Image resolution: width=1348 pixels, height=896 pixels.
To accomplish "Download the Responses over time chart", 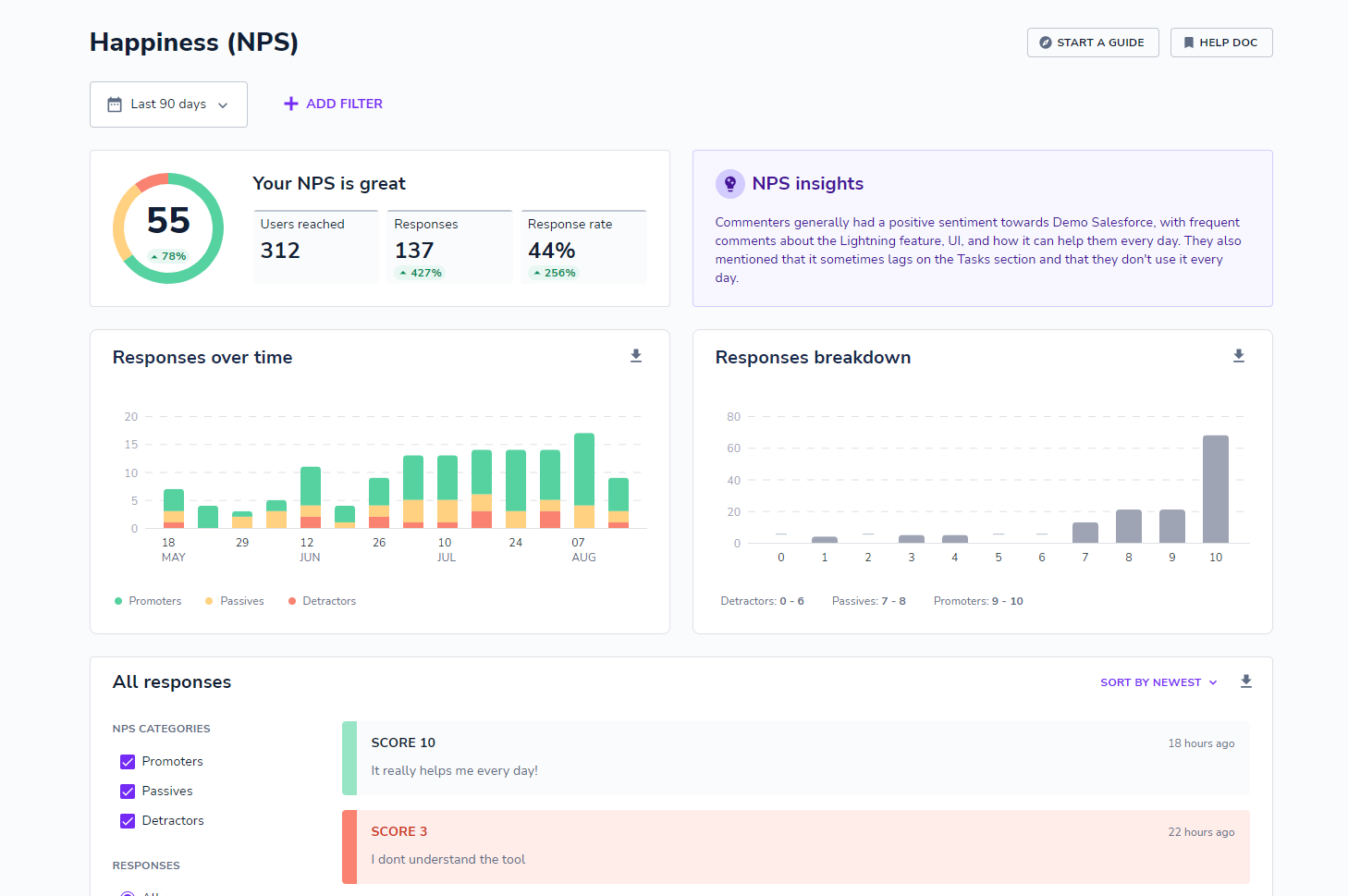I will point(636,356).
